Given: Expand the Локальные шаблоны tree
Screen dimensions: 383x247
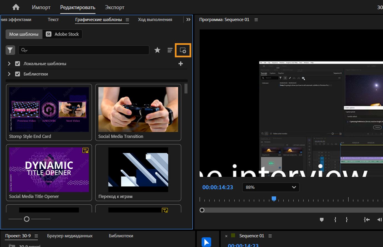Looking at the screenshot, I should (x=9, y=64).
